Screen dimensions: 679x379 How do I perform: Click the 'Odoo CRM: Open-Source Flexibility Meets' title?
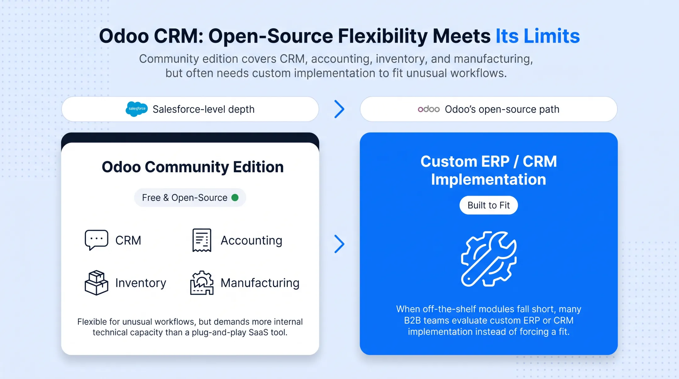(x=295, y=36)
